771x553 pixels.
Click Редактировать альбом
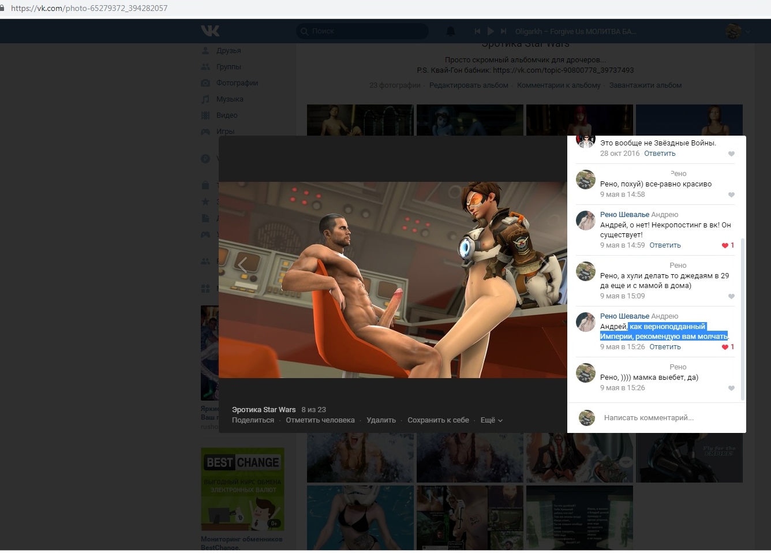click(x=469, y=85)
